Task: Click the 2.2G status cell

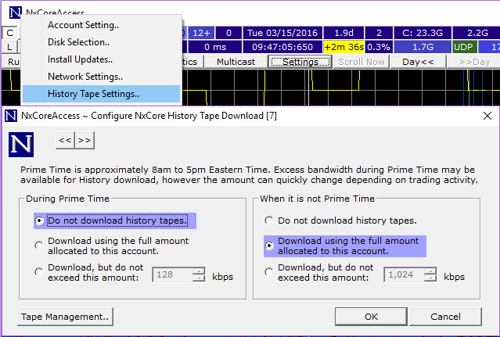Action: pos(477,33)
